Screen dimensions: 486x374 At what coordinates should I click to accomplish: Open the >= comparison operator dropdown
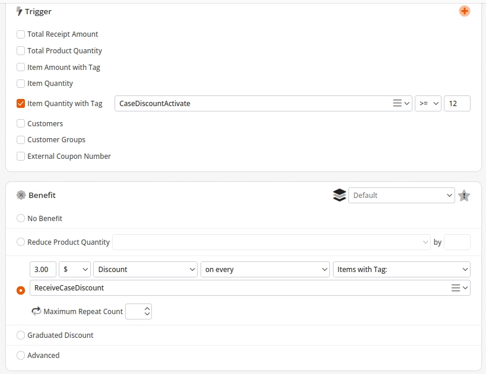click(x=428, y=103)
